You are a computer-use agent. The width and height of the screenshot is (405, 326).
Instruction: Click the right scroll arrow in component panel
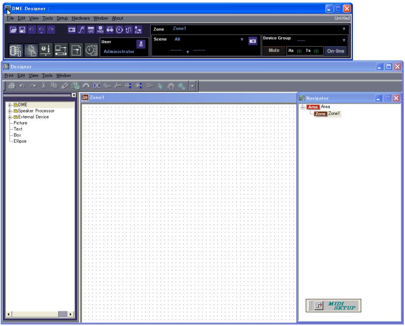pos(70,314)
